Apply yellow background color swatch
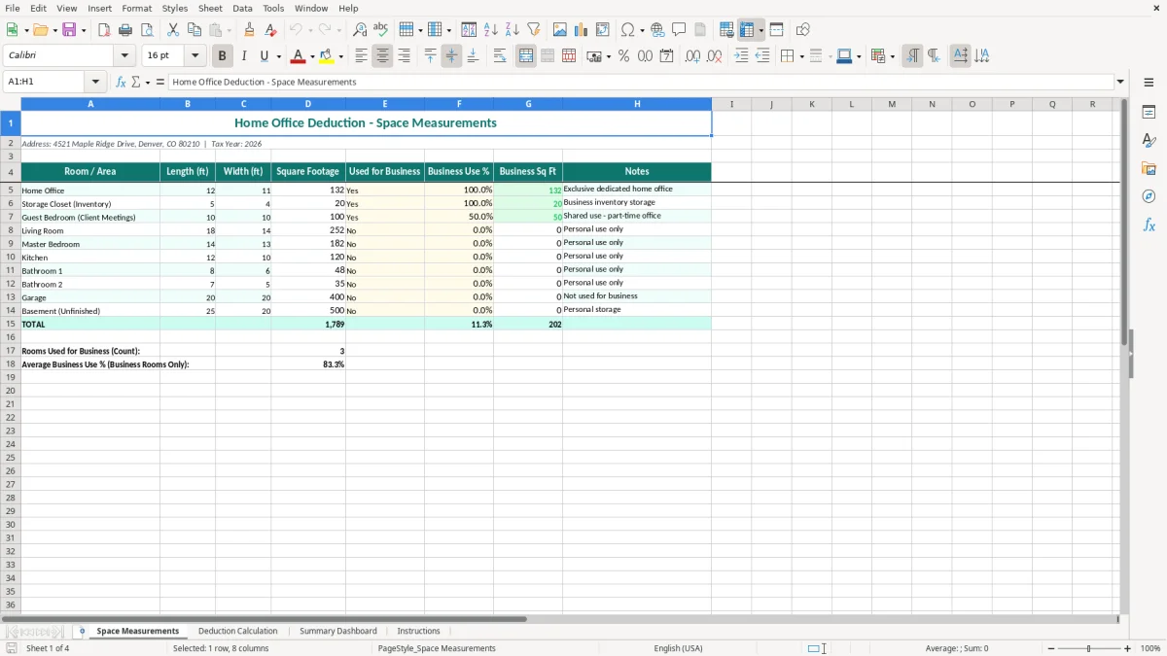 [328, 56]
